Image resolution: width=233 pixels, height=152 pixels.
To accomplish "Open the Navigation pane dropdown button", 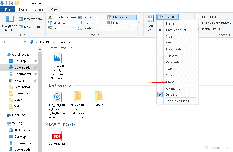I will pos(10,24).
